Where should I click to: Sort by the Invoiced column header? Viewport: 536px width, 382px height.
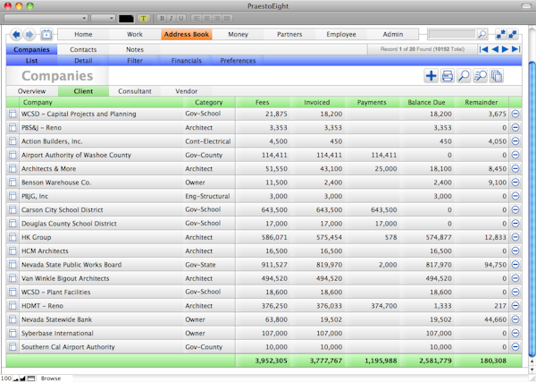pyautogui.click(x=317, y=102)
